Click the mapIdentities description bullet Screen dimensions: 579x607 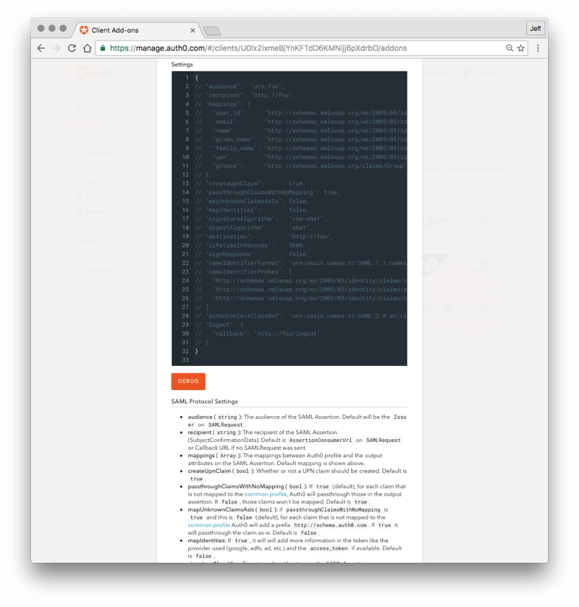[x=295, y=548]
